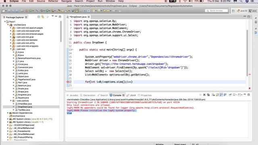Expand the Maven Dependencies node
Screen dimensions: 258x145
click(x=8, y=113)
